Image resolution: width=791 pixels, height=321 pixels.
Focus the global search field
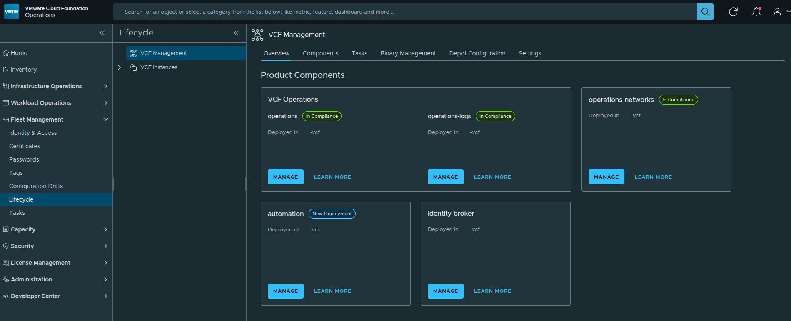click(404, 12)
